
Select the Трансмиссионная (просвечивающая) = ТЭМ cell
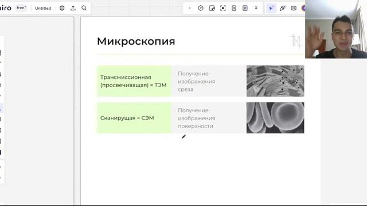pyautogui.click(x=134, y=81)
